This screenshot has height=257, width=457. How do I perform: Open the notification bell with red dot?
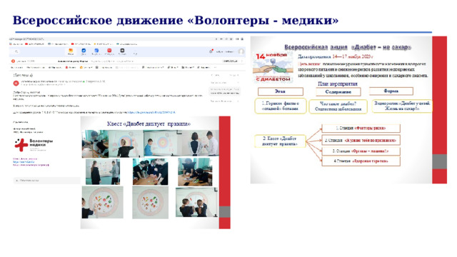click(211, 51)
